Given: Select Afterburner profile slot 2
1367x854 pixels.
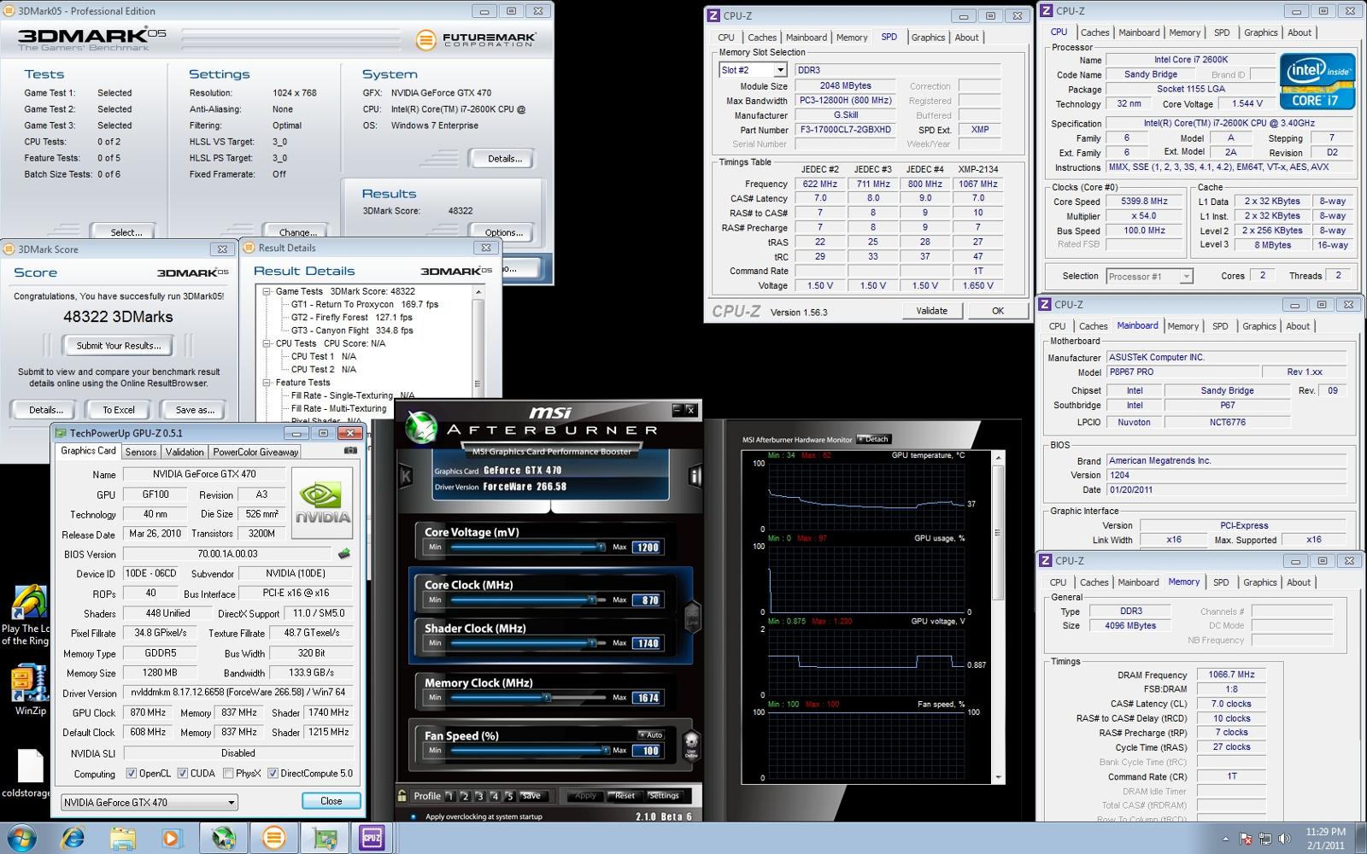Looking at the screenshot, I should (x=465, y=796).
